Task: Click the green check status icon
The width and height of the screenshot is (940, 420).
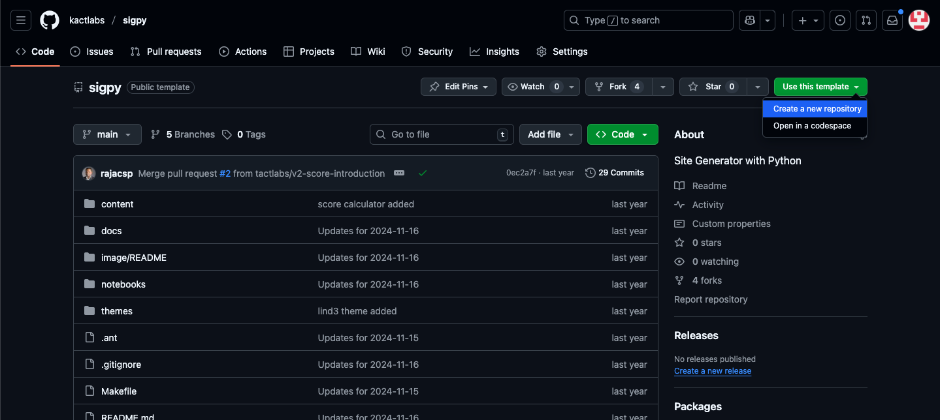Action: pyautogui.click(x=423, y=173)
